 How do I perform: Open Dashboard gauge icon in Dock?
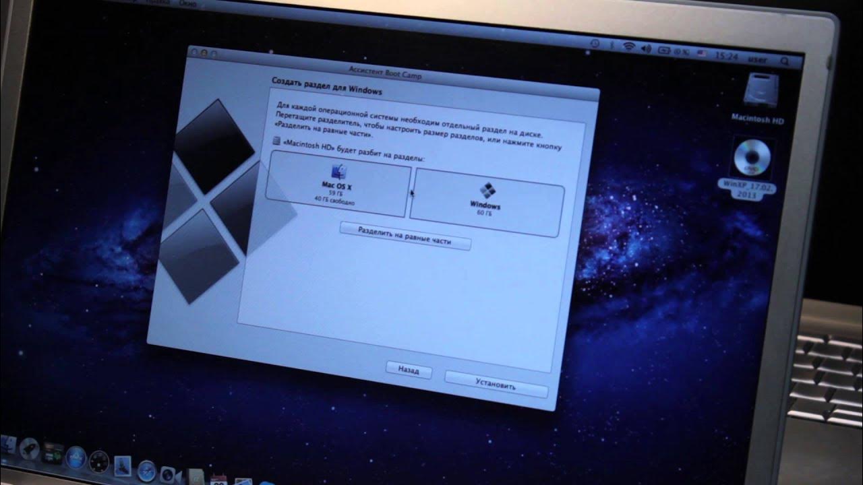click(99, 462)
